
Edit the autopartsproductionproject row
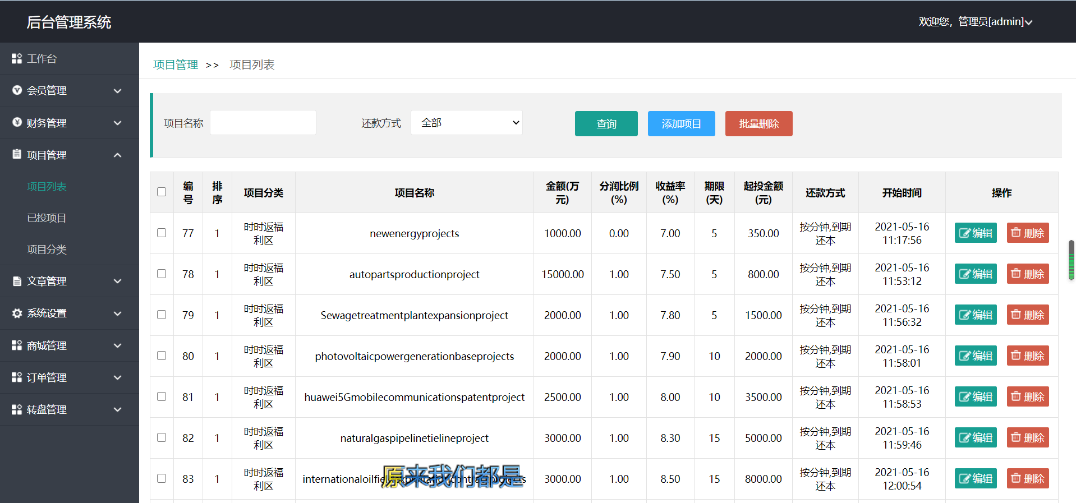(975, 274)
